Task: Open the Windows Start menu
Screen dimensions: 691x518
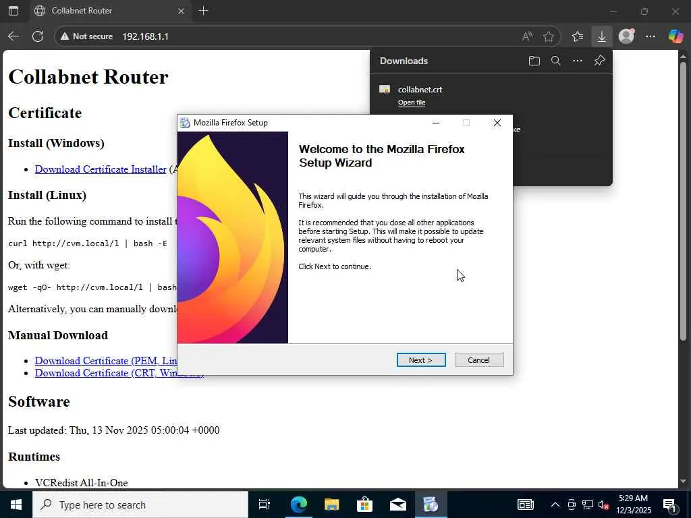Action: (16, 505)
